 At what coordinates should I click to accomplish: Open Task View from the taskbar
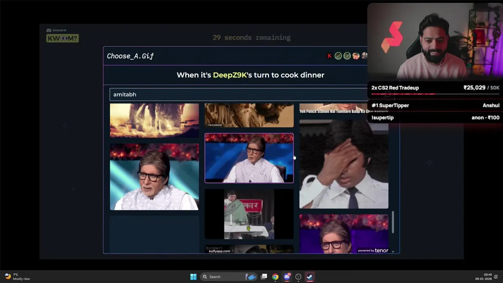click(264, 277)
